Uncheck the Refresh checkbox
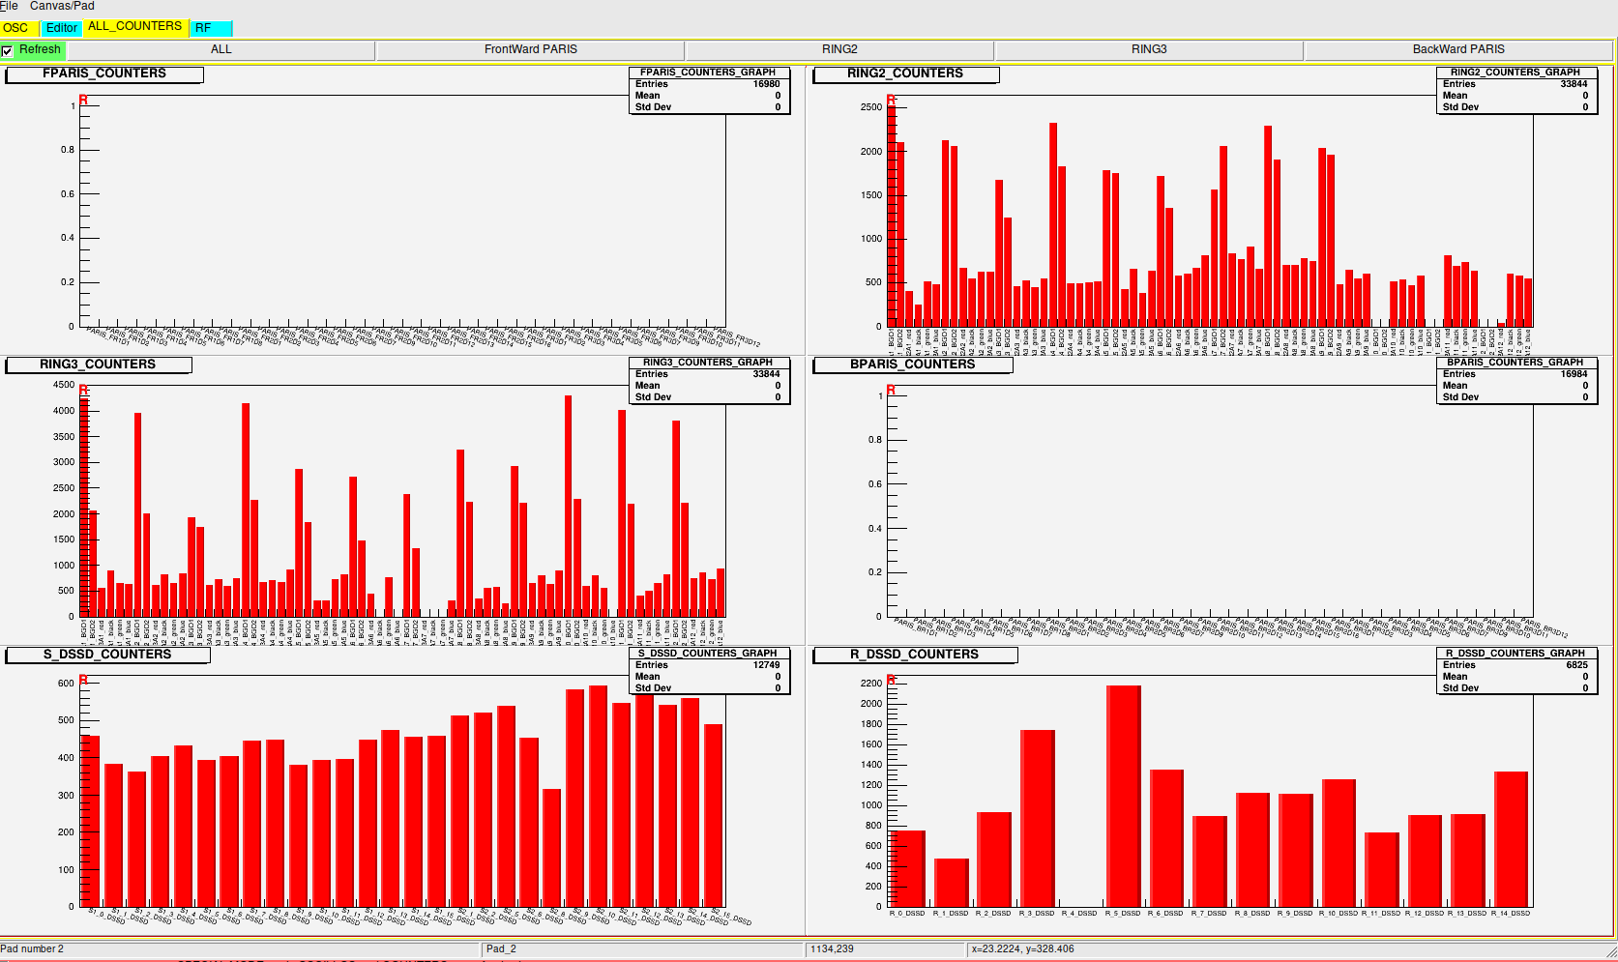Screen dimensions: 1618x962 tap(7, 49)
